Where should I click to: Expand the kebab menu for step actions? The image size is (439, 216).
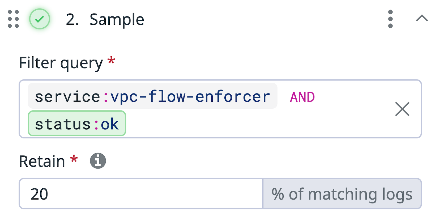click(x=390, y=19)
